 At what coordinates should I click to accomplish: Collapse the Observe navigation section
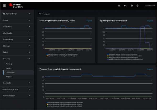(17, 59)
